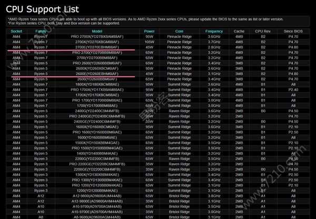Select the PRO 1700X model cell

97,89
